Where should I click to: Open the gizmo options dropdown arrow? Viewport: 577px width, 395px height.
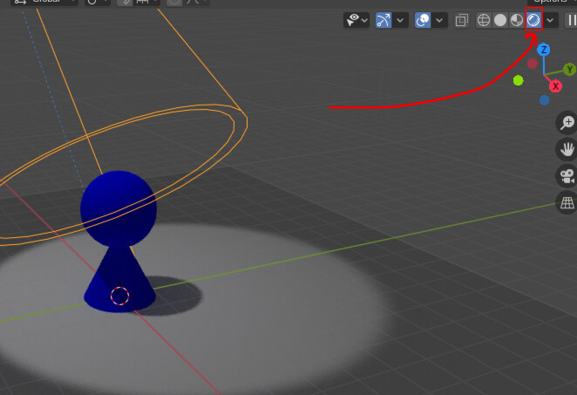click(x=400, y=20)
